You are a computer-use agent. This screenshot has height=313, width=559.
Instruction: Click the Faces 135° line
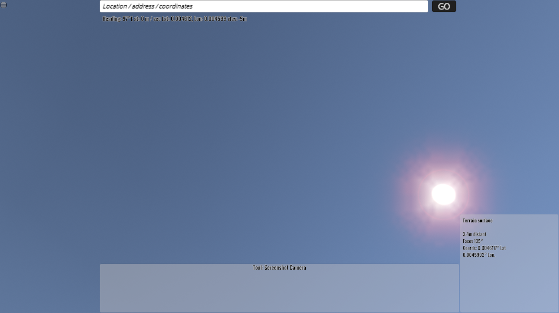pos(473,241)
